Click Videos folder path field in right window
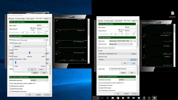 pyautogui.click(x=122, y=69)
